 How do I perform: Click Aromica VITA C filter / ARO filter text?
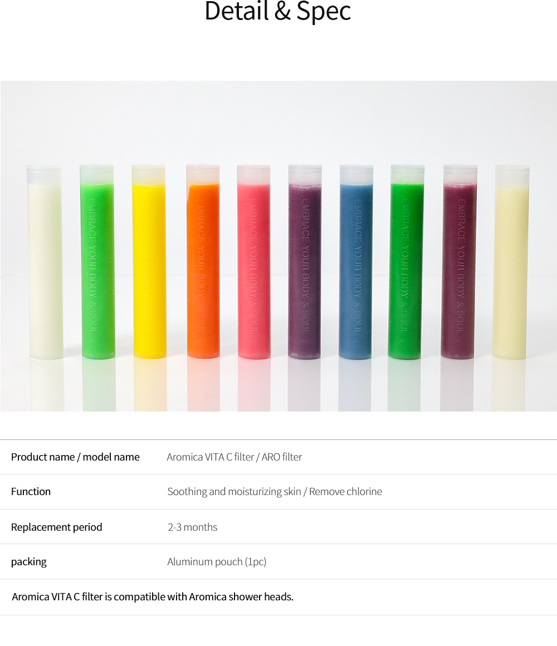[234, 457]
